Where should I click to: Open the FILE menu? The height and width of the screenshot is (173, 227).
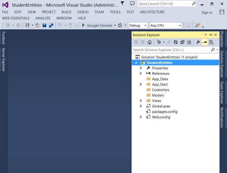coord(5,12)
